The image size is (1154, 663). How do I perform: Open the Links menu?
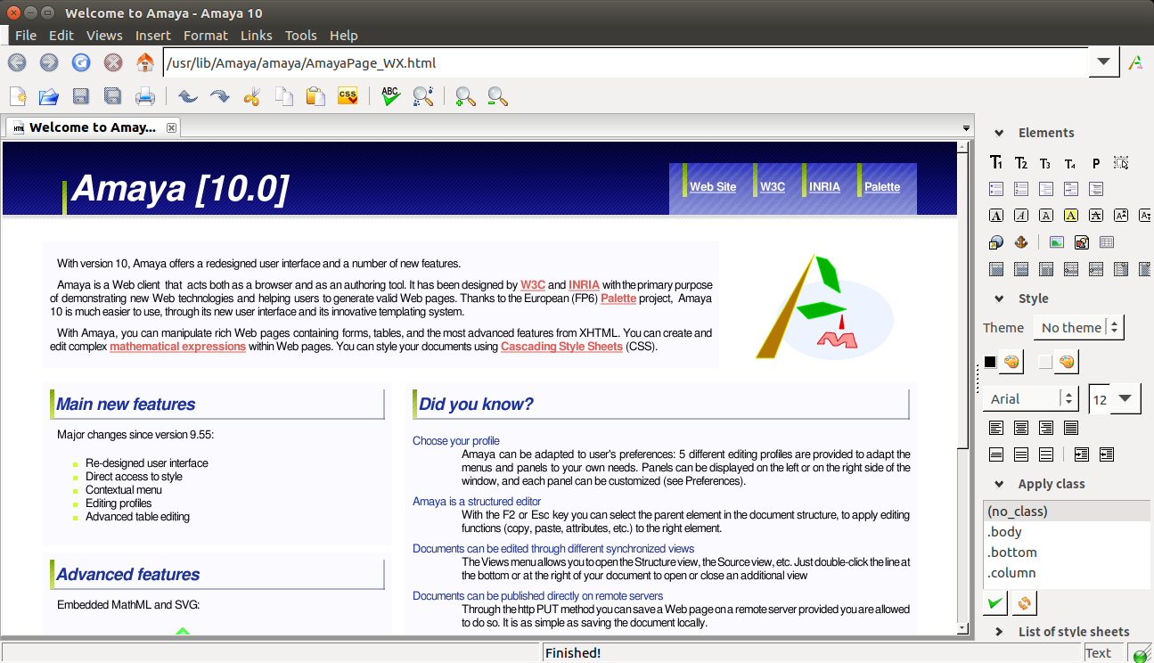[257, 36]
